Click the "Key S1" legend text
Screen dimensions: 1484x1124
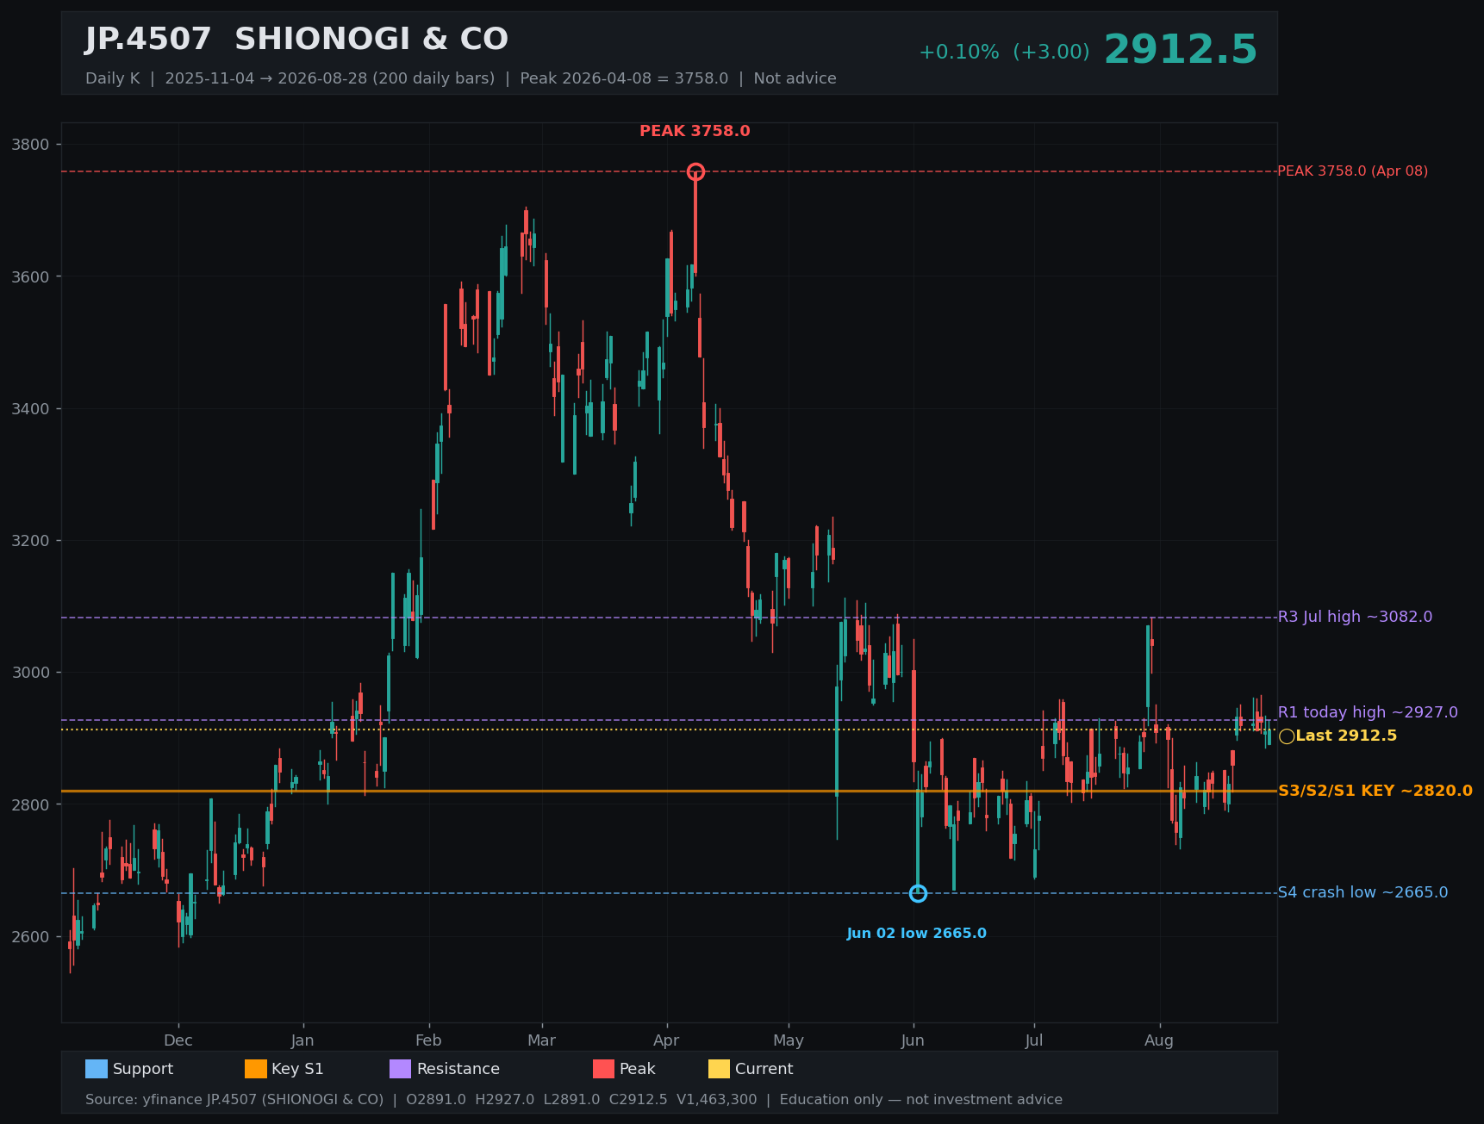pos(297,1069)
